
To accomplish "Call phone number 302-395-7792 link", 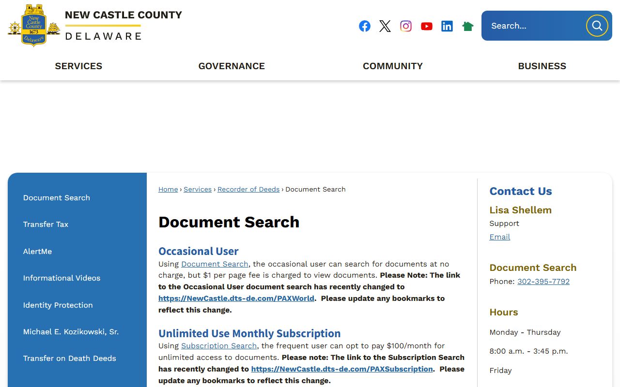I will (x=543, y=282).
